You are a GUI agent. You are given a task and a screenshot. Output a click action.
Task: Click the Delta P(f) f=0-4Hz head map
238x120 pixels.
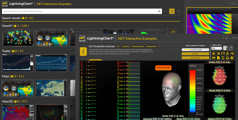[220, 76]
